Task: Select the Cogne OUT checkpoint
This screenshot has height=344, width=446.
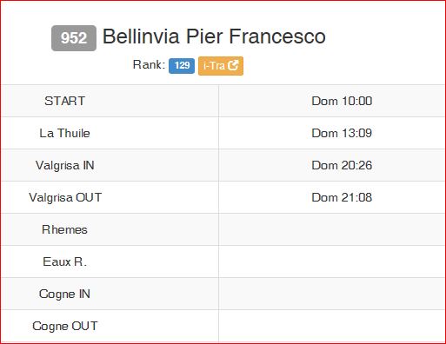Action: [x=65, y=326]
